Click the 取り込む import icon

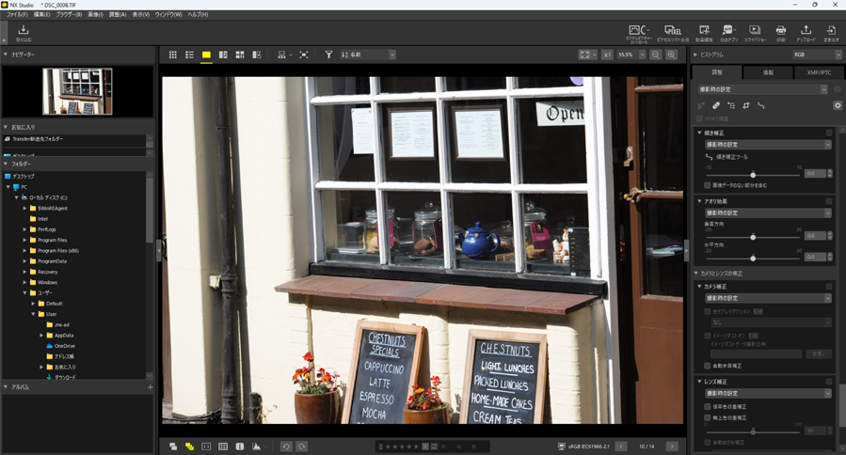(x=24, y=33)
